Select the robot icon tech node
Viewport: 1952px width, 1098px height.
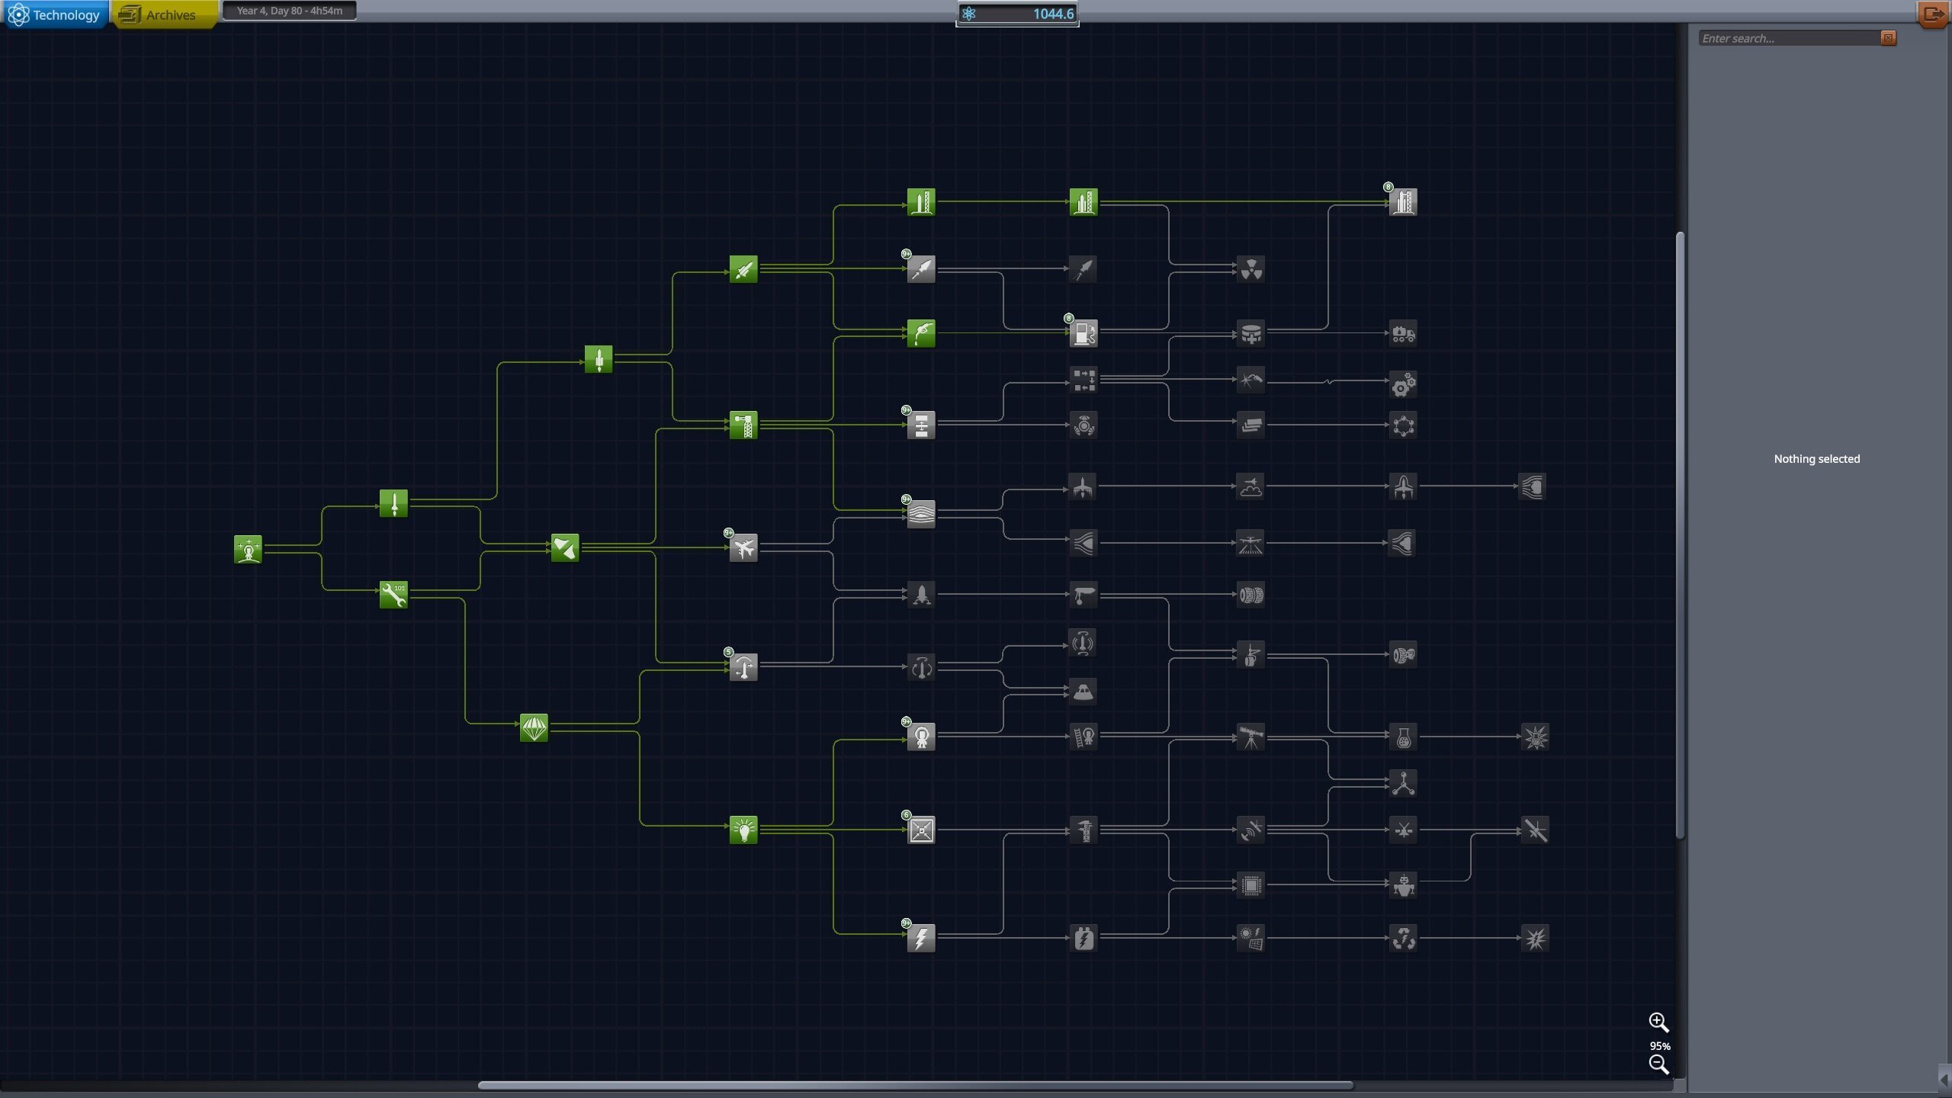coord(1403,885)
